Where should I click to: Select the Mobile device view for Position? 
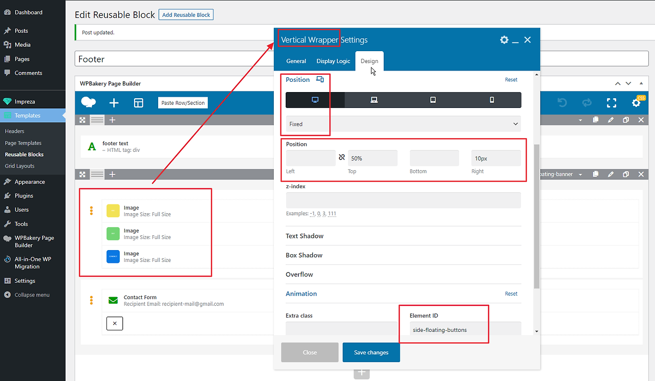click(492, 100)
